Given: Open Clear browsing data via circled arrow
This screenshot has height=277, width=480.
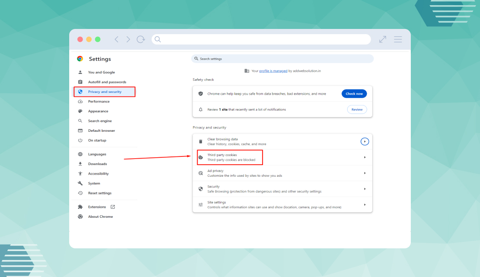Looking at the screenshot, I should (x=365, y=141).
